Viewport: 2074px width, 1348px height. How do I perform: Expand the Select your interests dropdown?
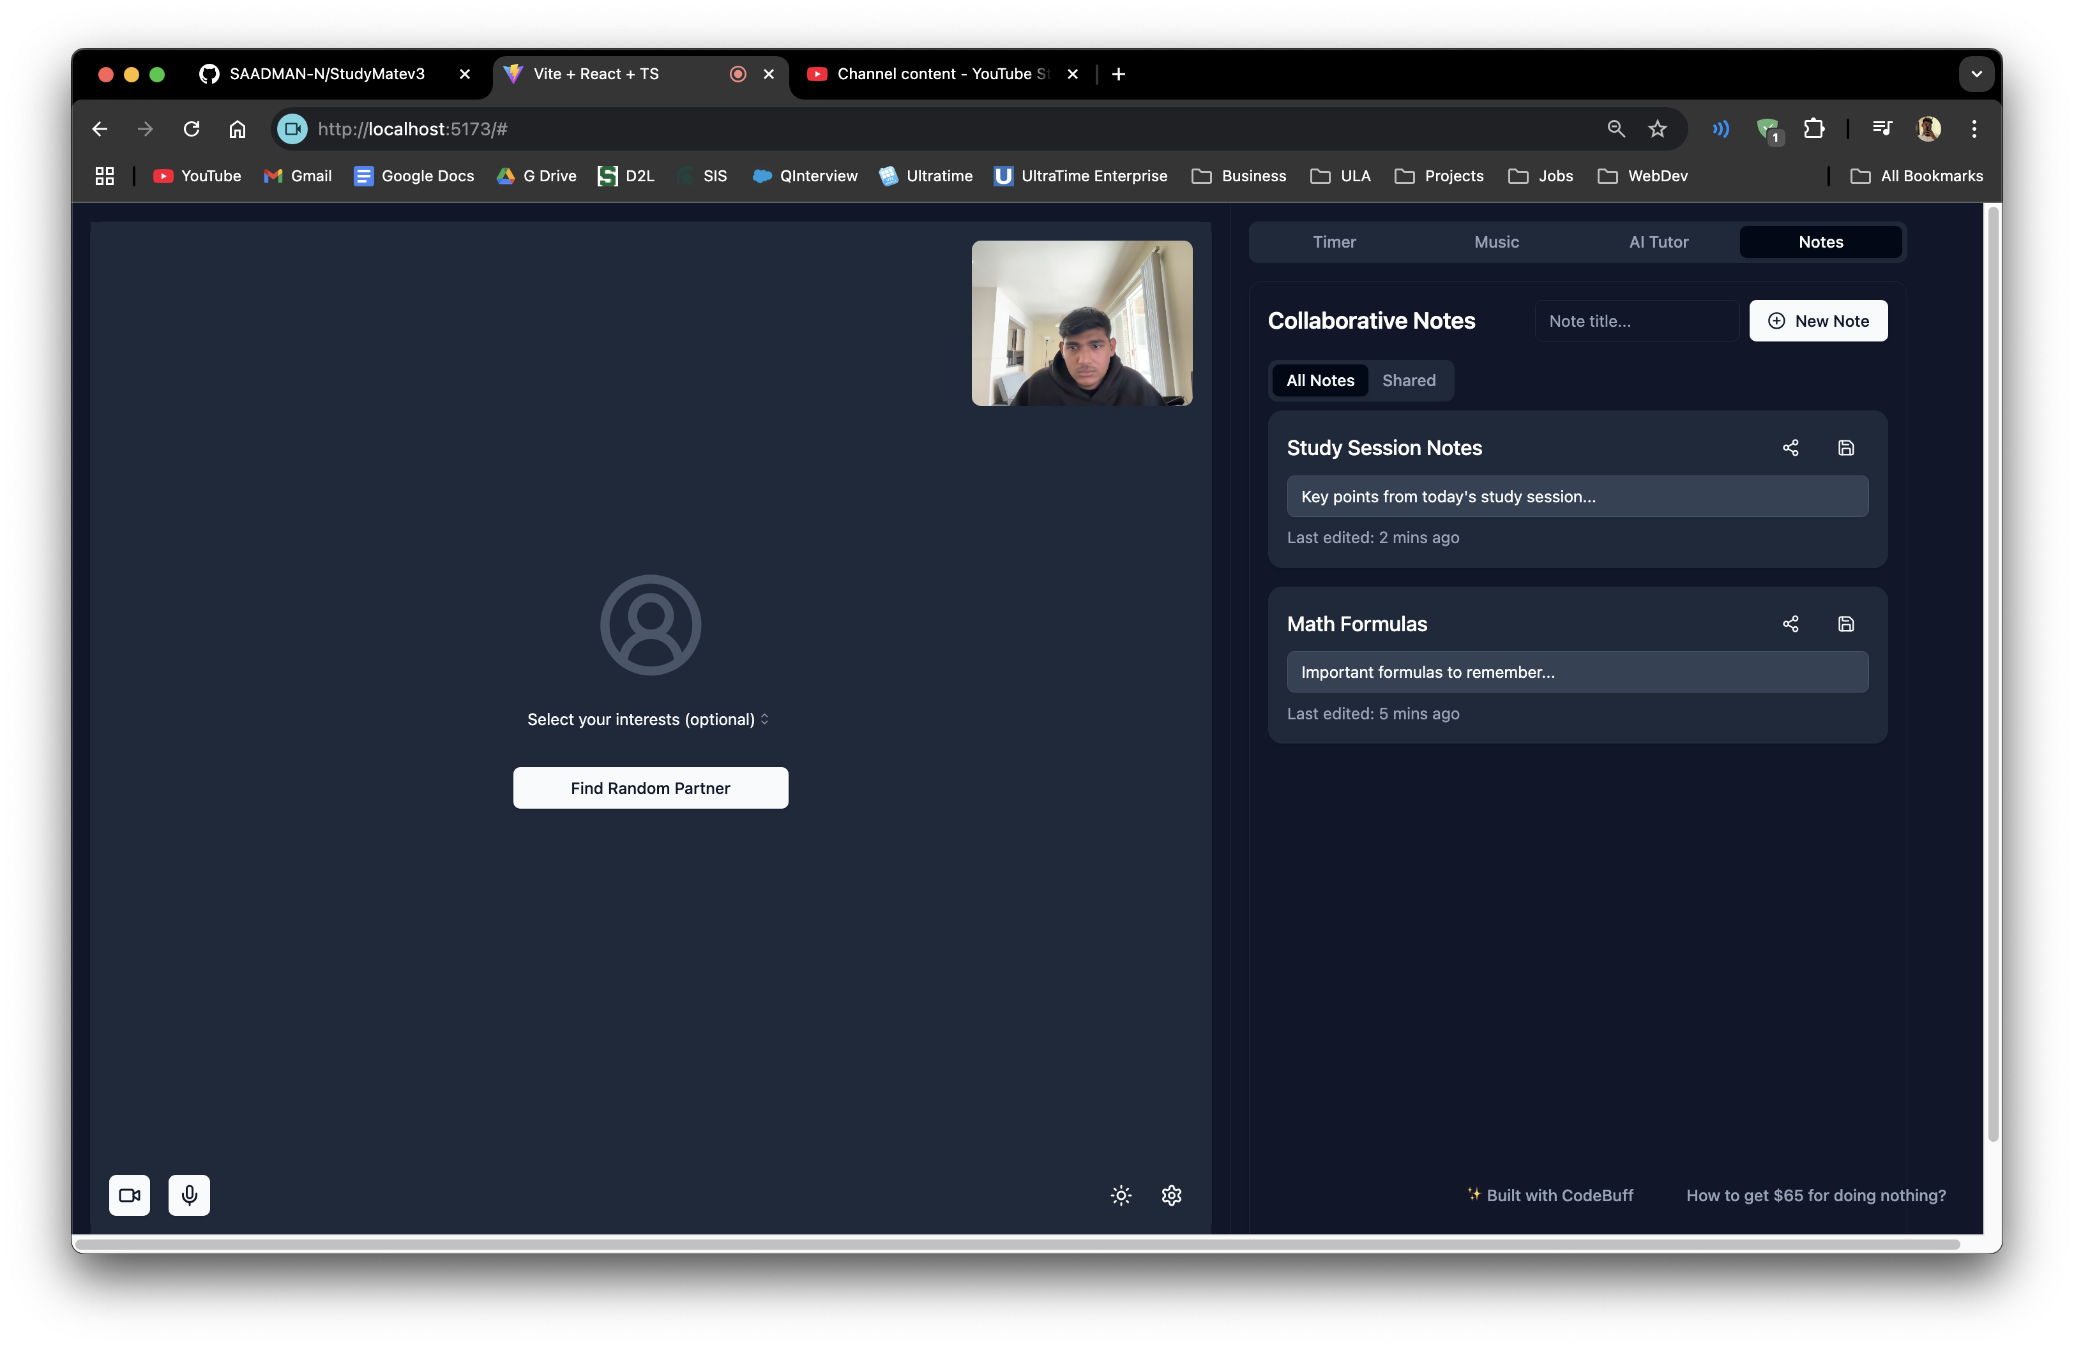point(648,719)
